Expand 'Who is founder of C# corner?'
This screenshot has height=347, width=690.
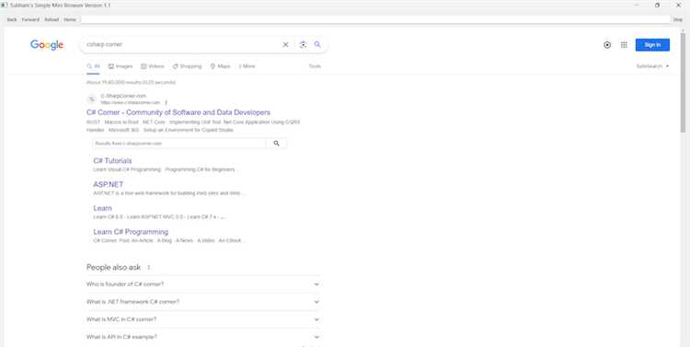pos(203,284)
